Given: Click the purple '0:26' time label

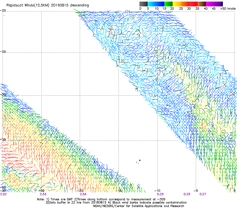Looking at the screenshot, I should [x=187, y=194].
